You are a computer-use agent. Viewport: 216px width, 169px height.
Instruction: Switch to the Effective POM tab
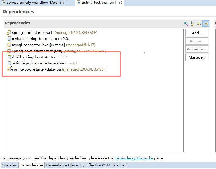coord(98,165)
